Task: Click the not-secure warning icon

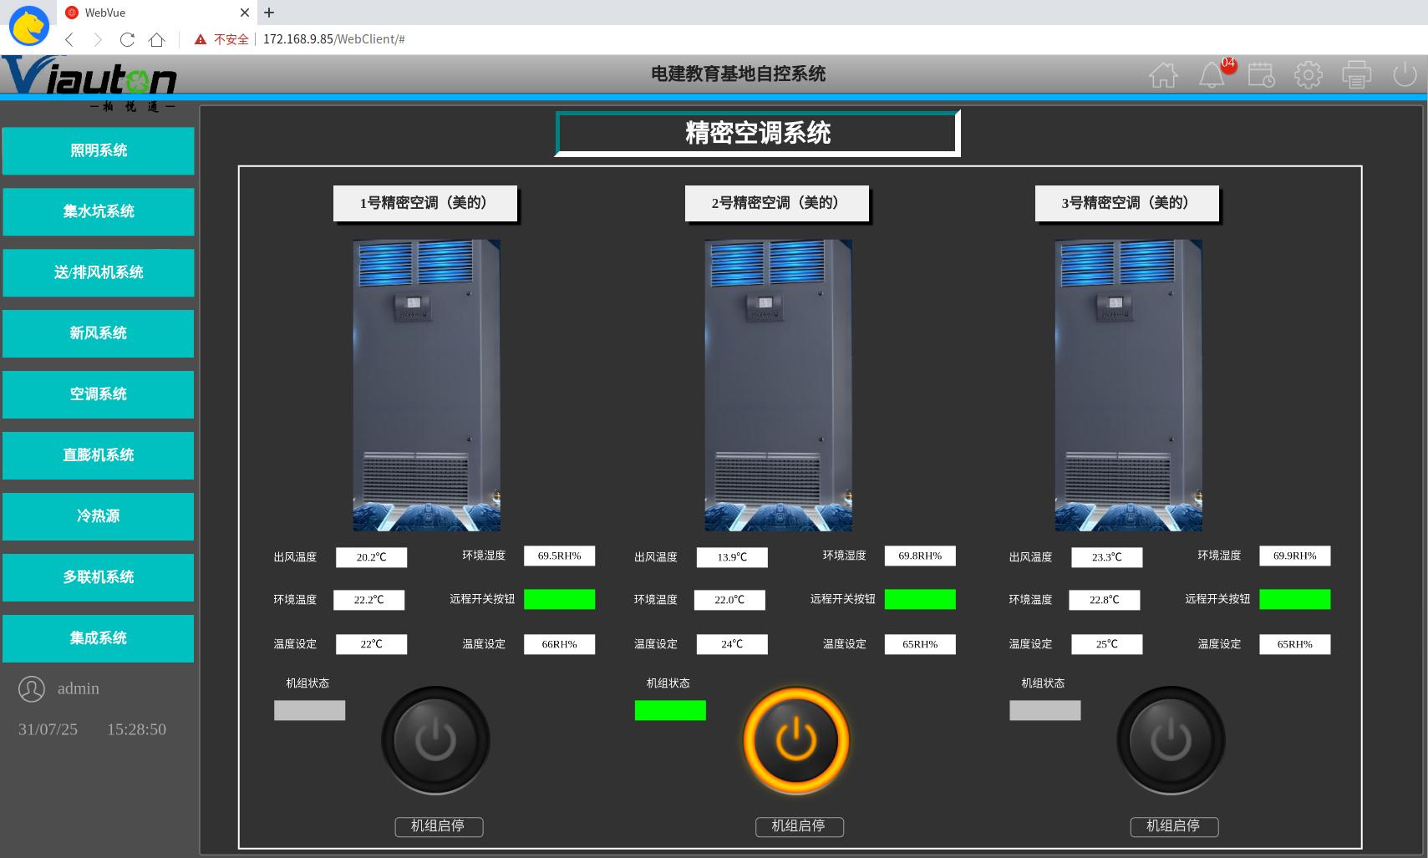Action: [201, 39]
